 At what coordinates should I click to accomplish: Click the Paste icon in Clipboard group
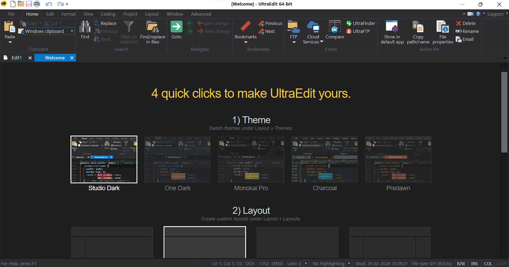click(x=10, y=27)
